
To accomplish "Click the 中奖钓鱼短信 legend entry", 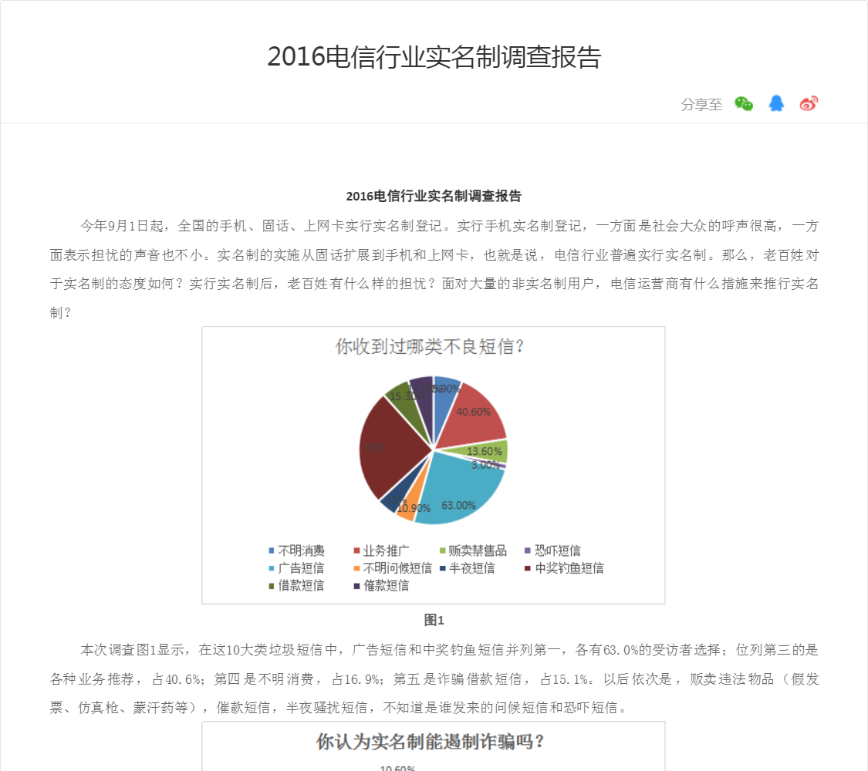I will (565, 568).
